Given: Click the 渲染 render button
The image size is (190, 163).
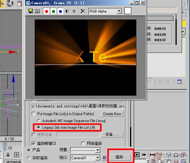Looking at the screenshot, I should click(x=119, y=157).
